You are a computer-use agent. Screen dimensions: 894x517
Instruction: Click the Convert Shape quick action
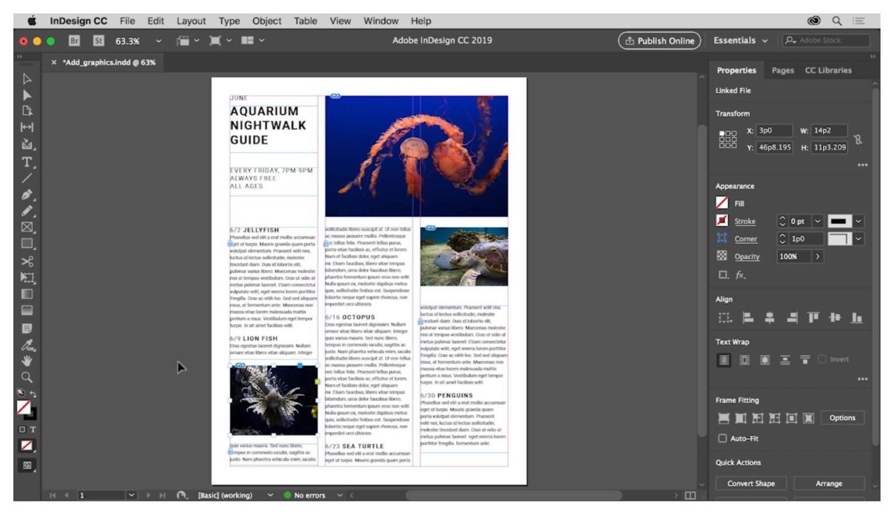[x=750, y=483]
